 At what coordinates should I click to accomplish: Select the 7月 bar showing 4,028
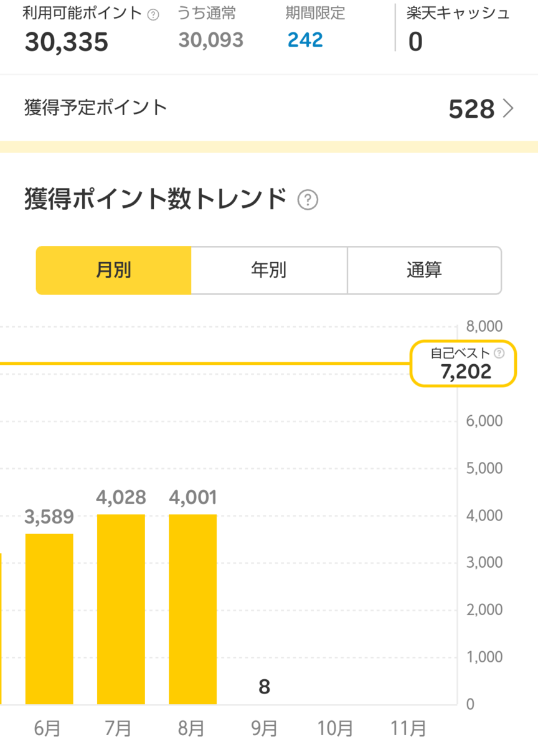pos(121,609)
